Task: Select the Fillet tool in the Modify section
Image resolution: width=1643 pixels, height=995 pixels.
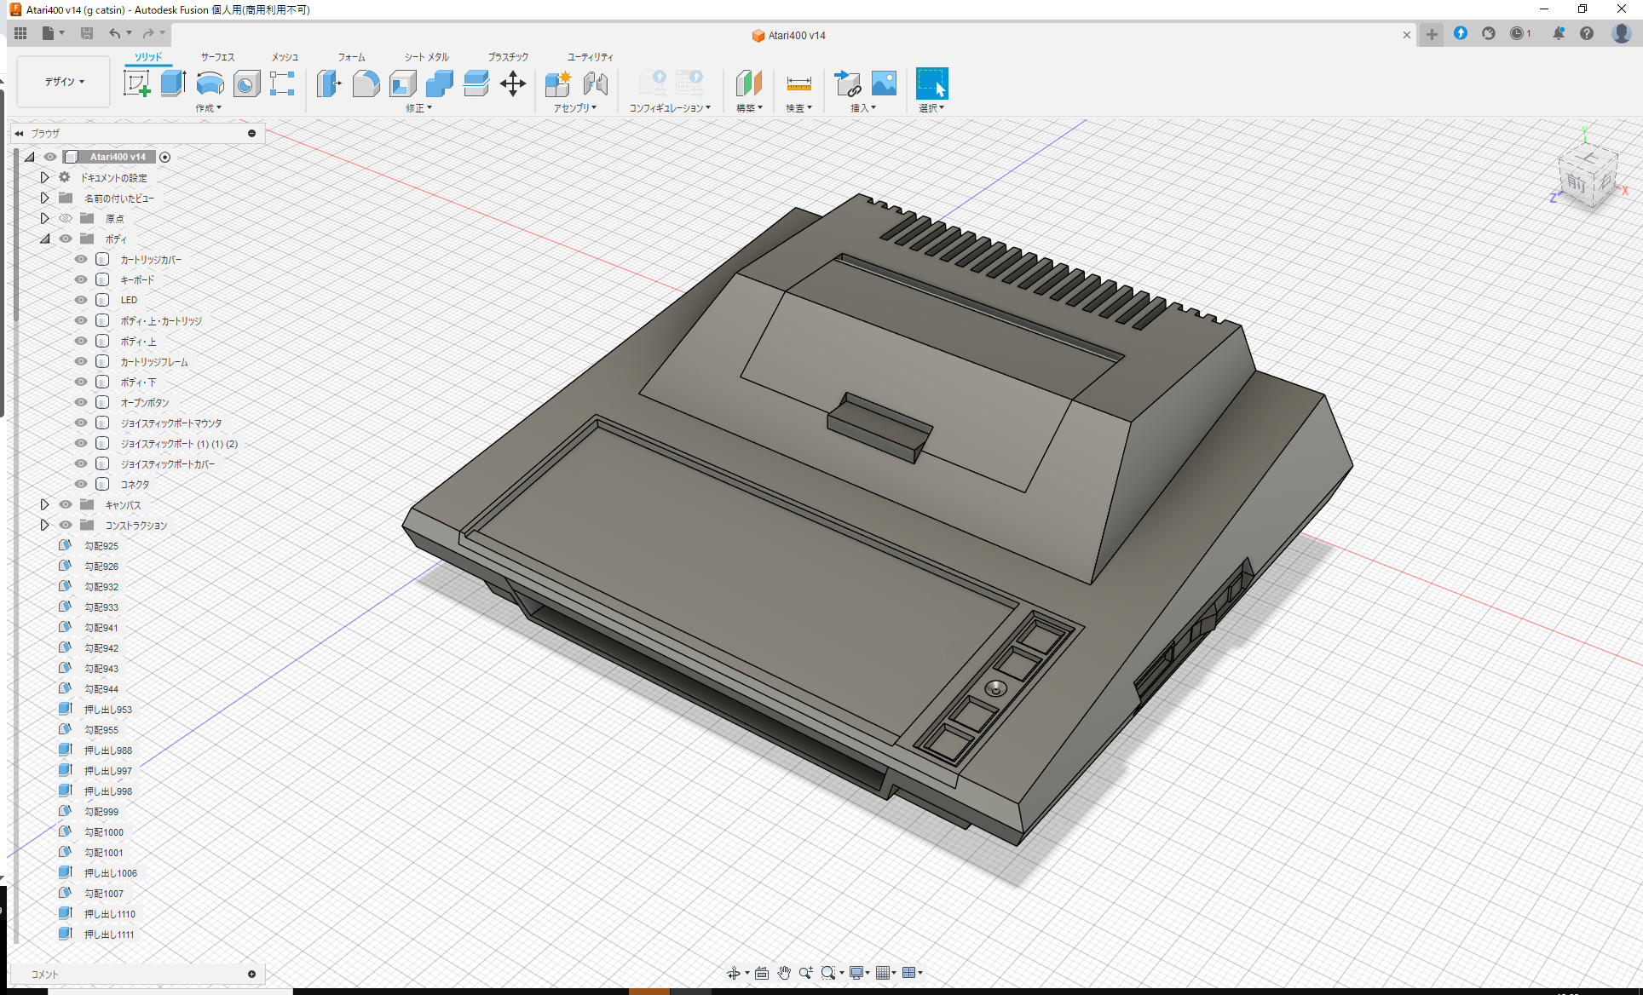Action: coord(366,83)
